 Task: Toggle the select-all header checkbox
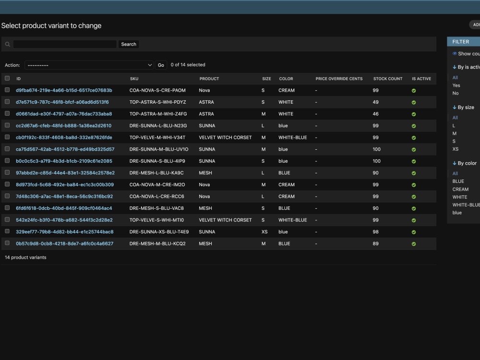(7, 78)
